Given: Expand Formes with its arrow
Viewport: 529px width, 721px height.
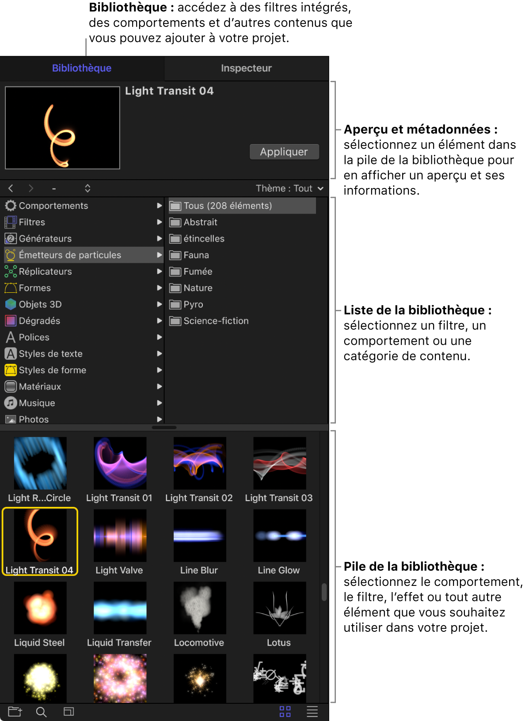Looking at the screenshot, I should [160, 288].
